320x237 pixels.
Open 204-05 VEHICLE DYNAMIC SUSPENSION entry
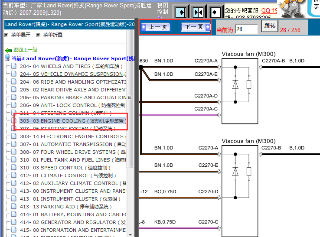point(73,74)
